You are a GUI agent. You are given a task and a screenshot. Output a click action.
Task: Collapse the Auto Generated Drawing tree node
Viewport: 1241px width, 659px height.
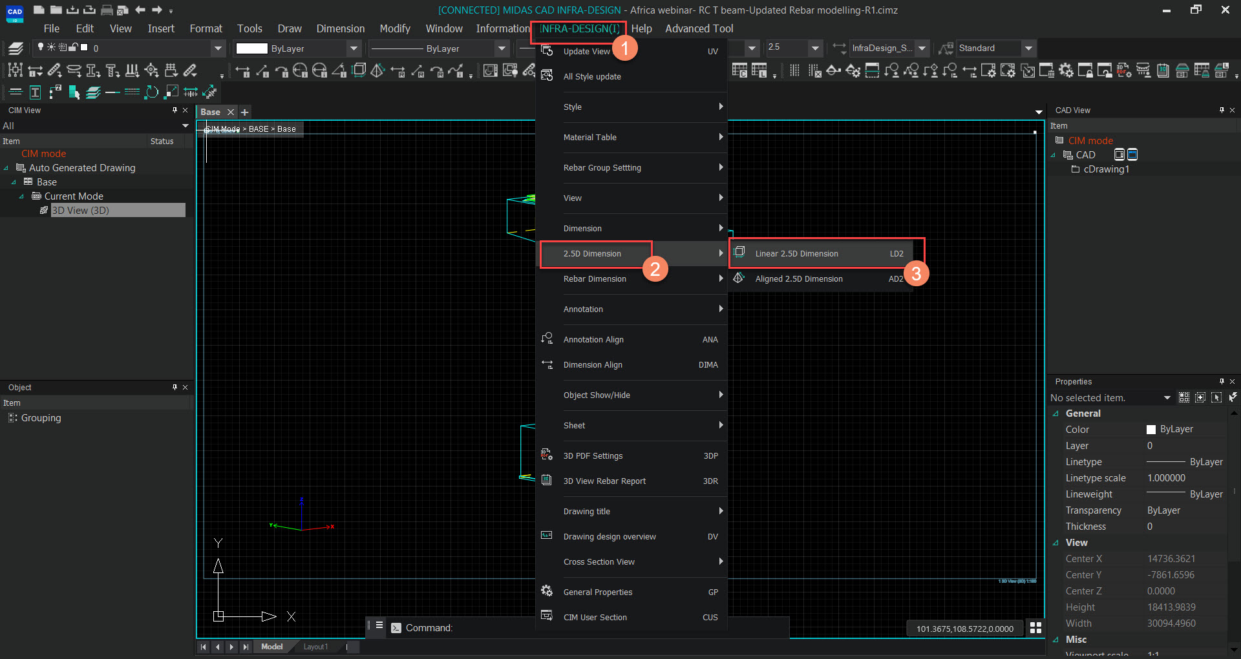(x=6, y=168)
